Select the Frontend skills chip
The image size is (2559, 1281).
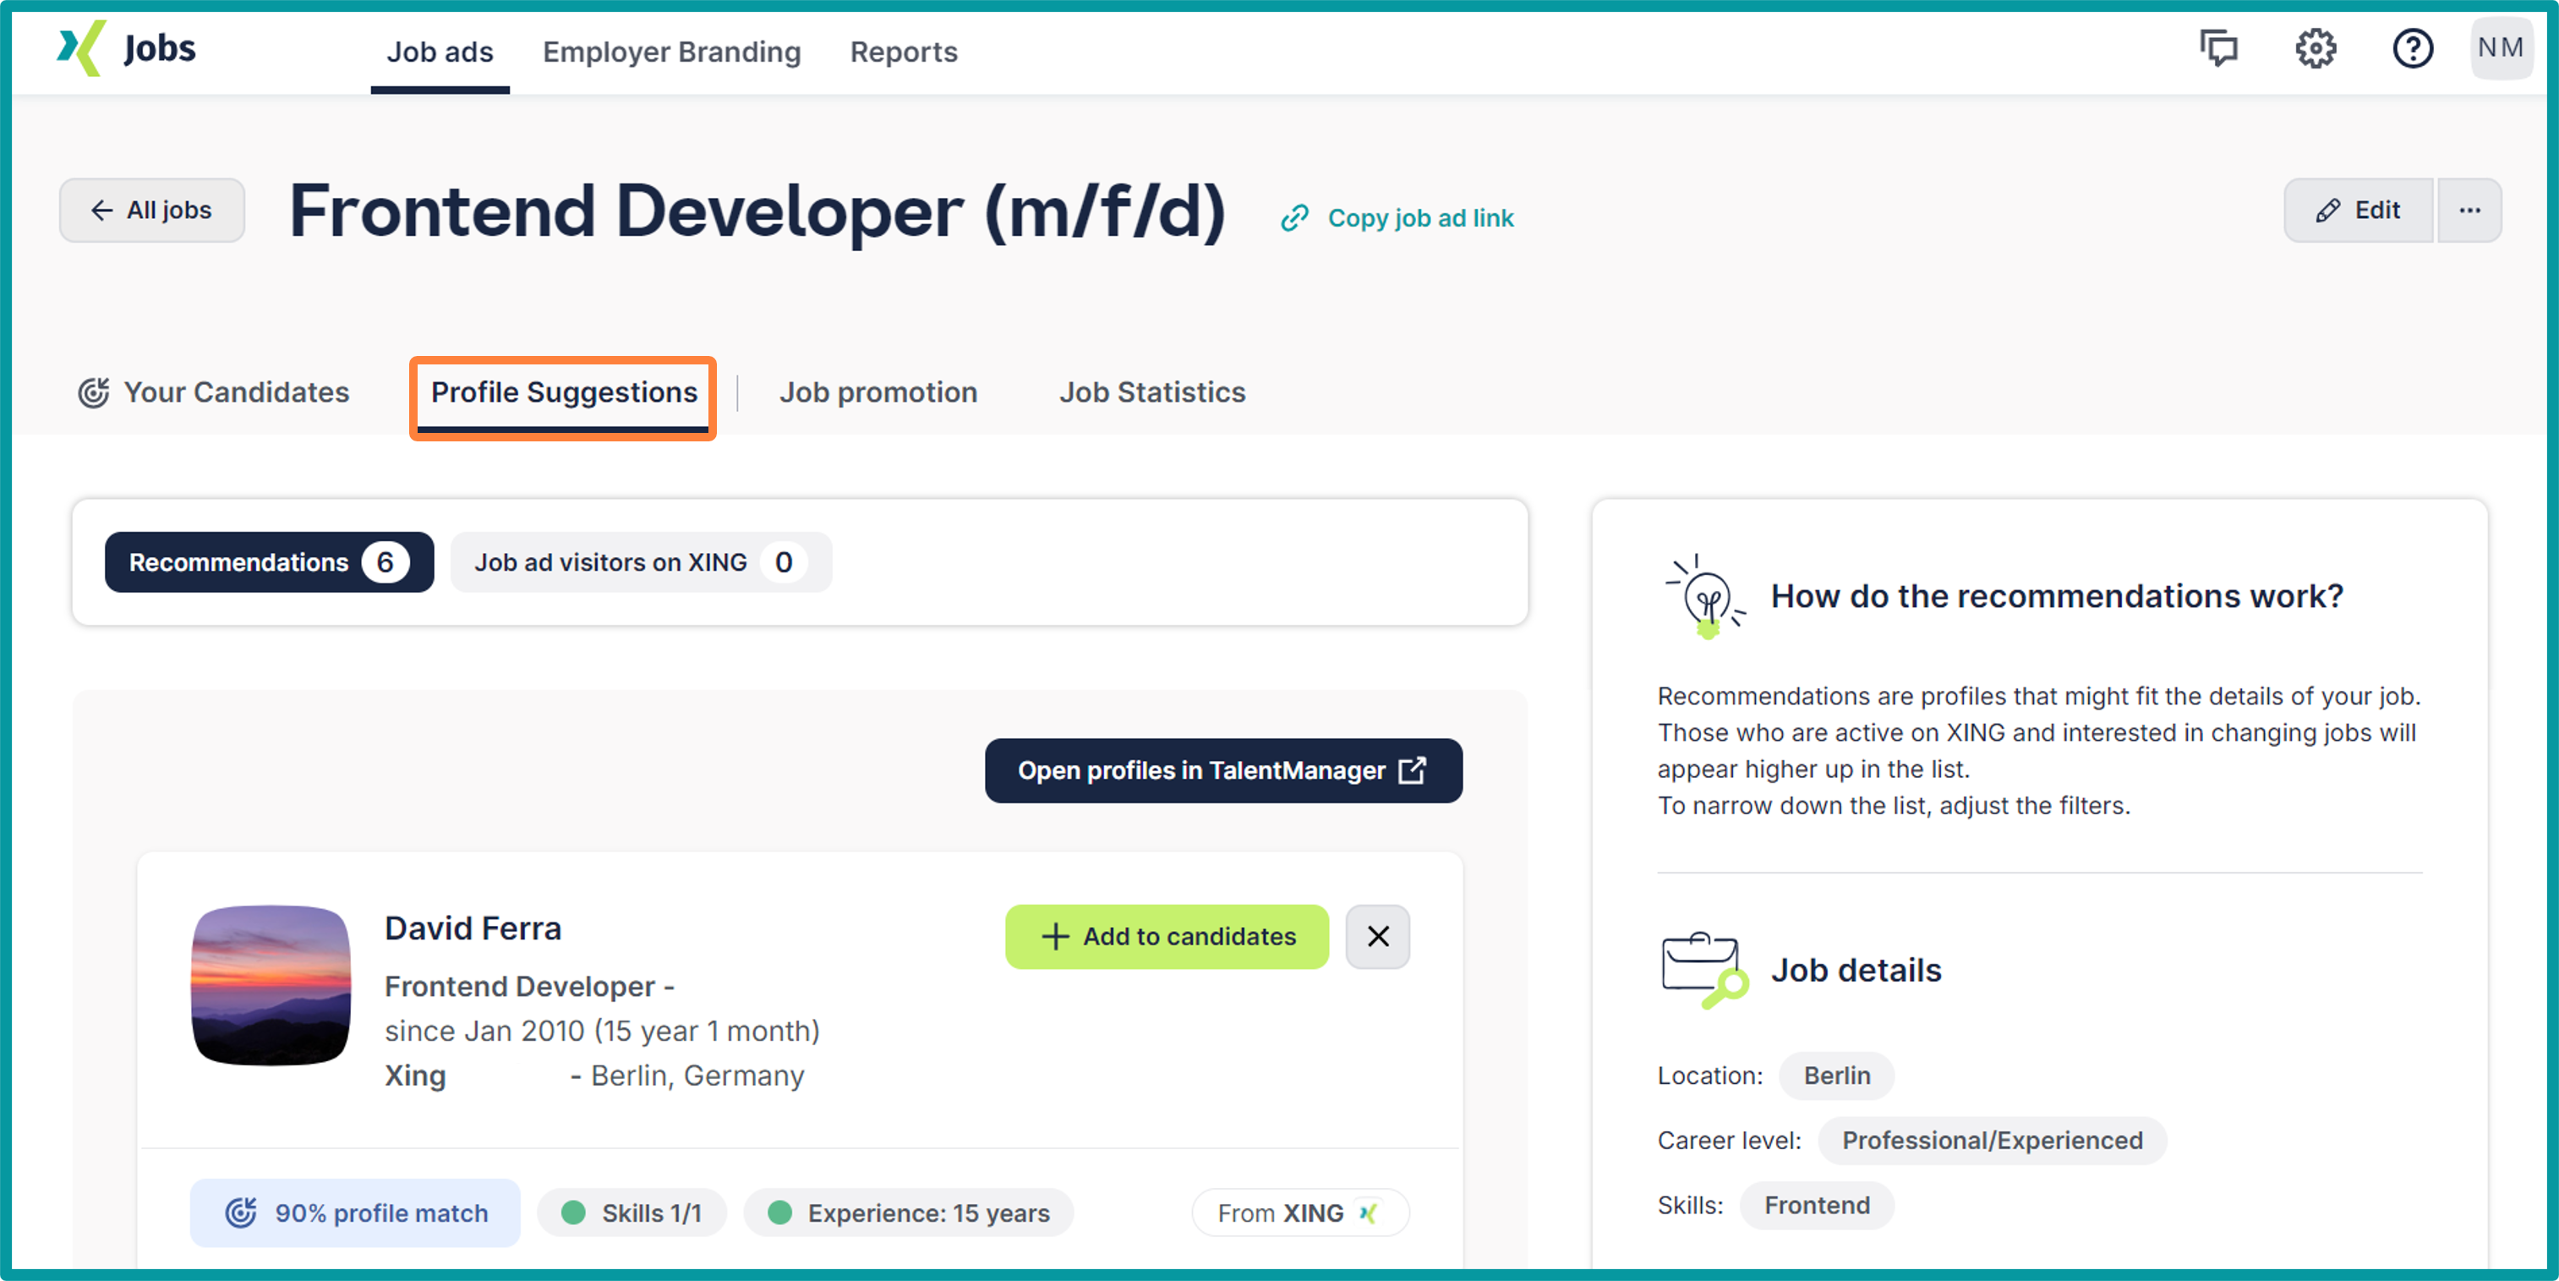pyautogui.click(x=1816, y=1204)
